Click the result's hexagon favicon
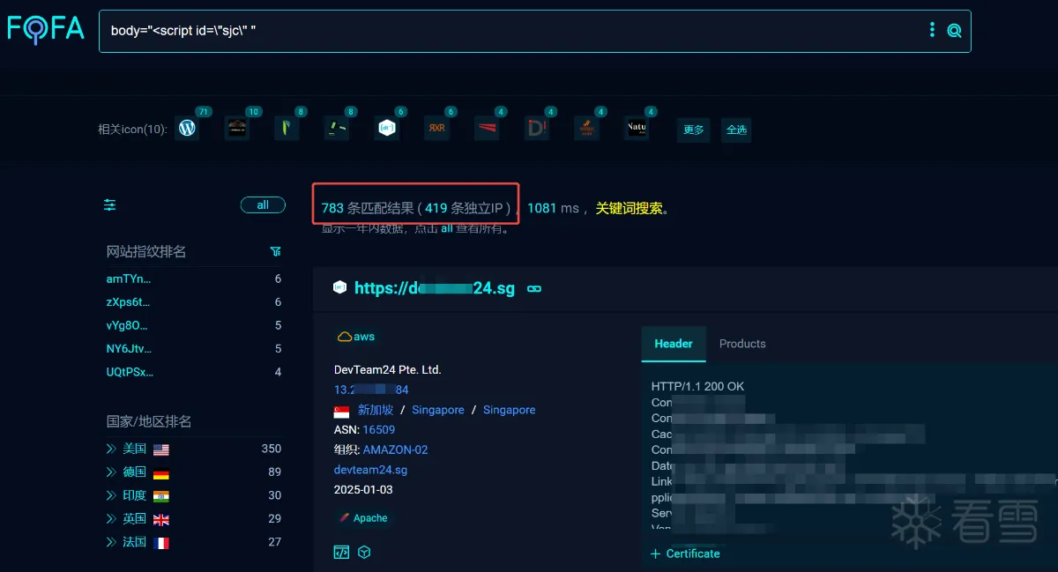This screenshot has width=1058, height=572. [x=340, y=287]
